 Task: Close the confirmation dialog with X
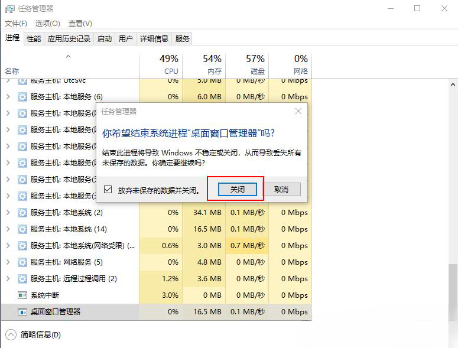[x=298, y=111]
